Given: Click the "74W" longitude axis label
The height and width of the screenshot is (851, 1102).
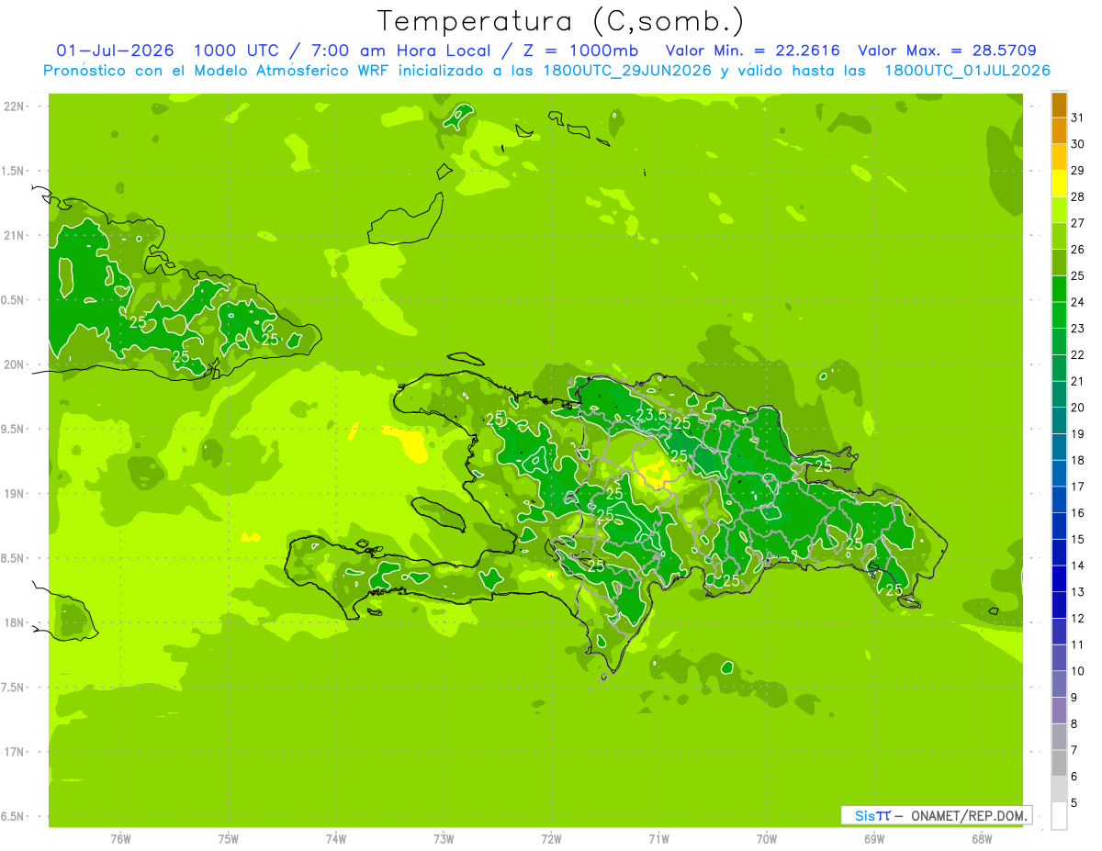Looking at the screenshot, I should (x=336, y=839).
